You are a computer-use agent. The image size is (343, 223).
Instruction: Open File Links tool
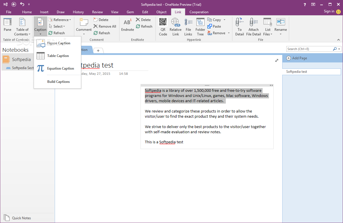tap(188, 27)
